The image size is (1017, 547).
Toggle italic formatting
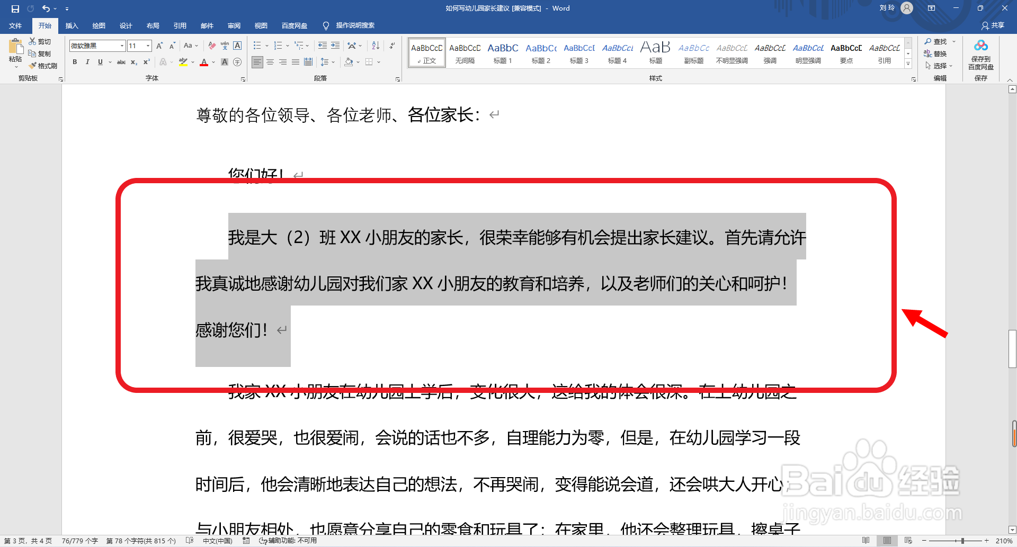tap(87, 62)
